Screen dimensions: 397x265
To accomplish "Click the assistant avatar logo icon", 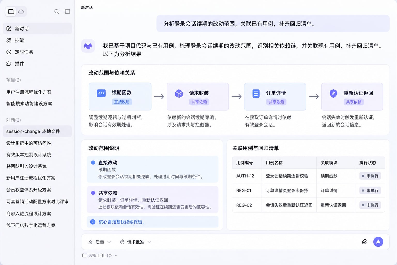I will tap(88, 46).
